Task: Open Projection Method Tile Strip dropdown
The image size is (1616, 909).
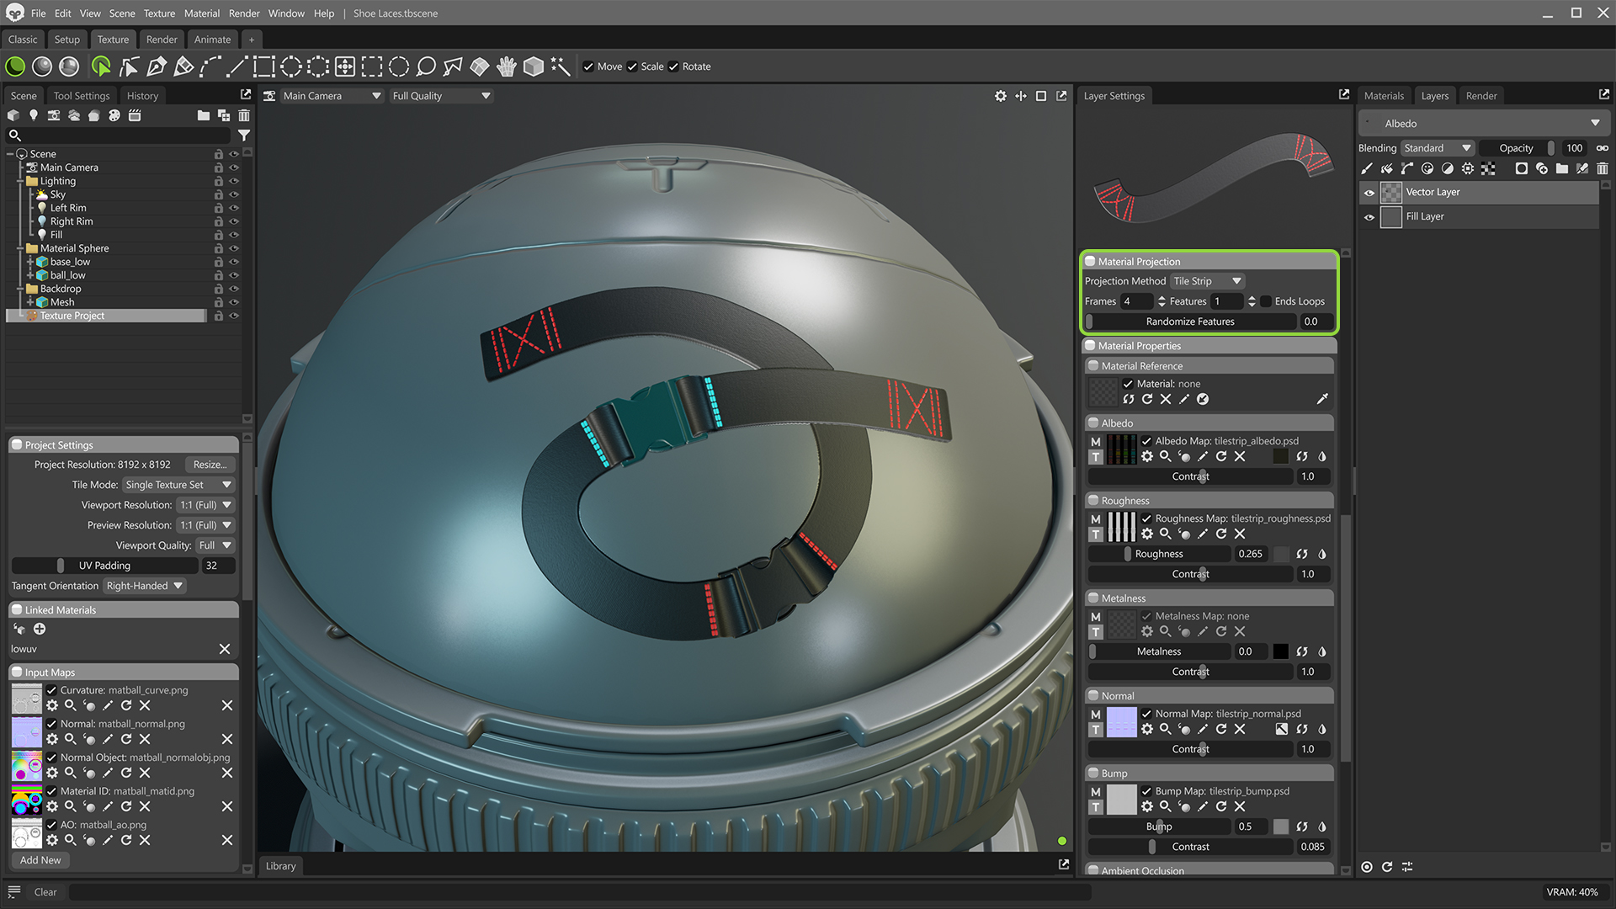Action: pos(1208,281)
